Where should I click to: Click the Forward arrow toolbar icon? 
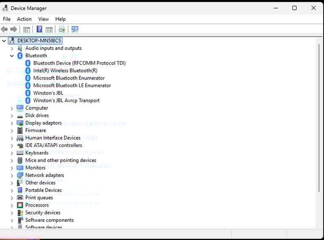(x=13, y=29)
